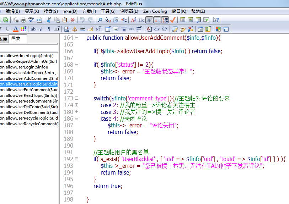289x204 pixels.
Task: Insert a horizontal rule icon
Action: [82, 29]
